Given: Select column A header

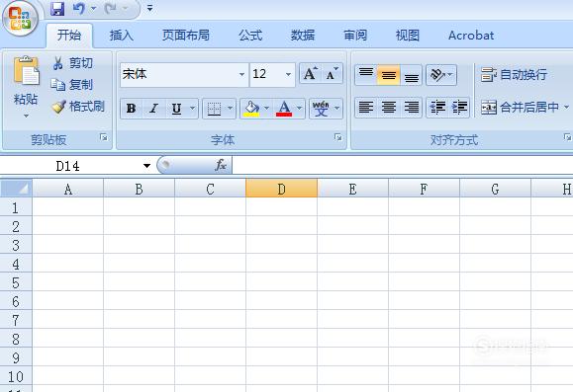Looking at the screenshot, I should click(x=68, y=189).
